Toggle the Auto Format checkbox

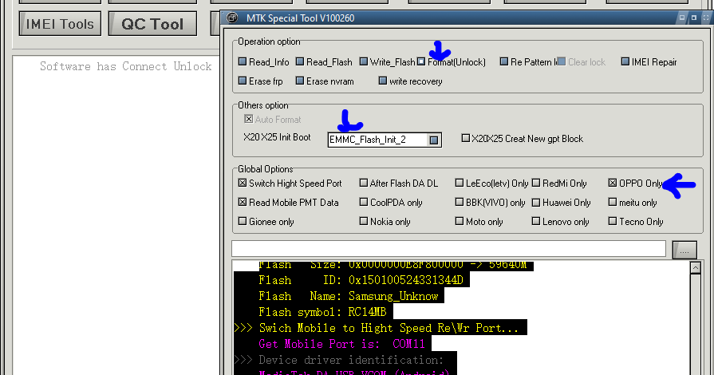(249, 119)
